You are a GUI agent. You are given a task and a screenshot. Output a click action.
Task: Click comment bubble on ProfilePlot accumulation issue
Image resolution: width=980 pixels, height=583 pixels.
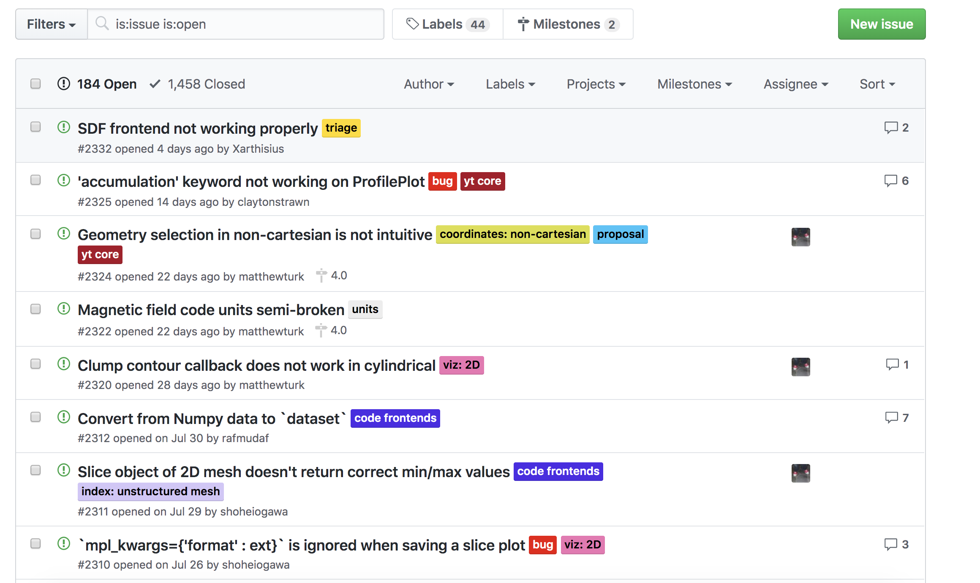(x=891, y=181)
